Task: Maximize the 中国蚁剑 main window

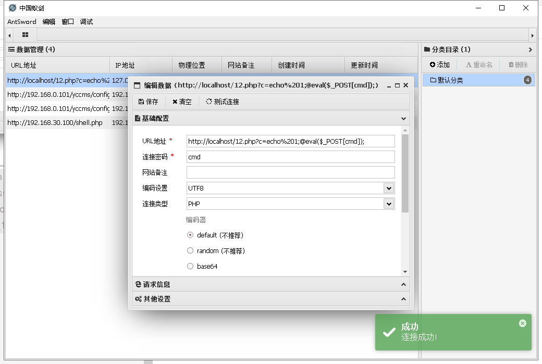Action: [502, 8]
